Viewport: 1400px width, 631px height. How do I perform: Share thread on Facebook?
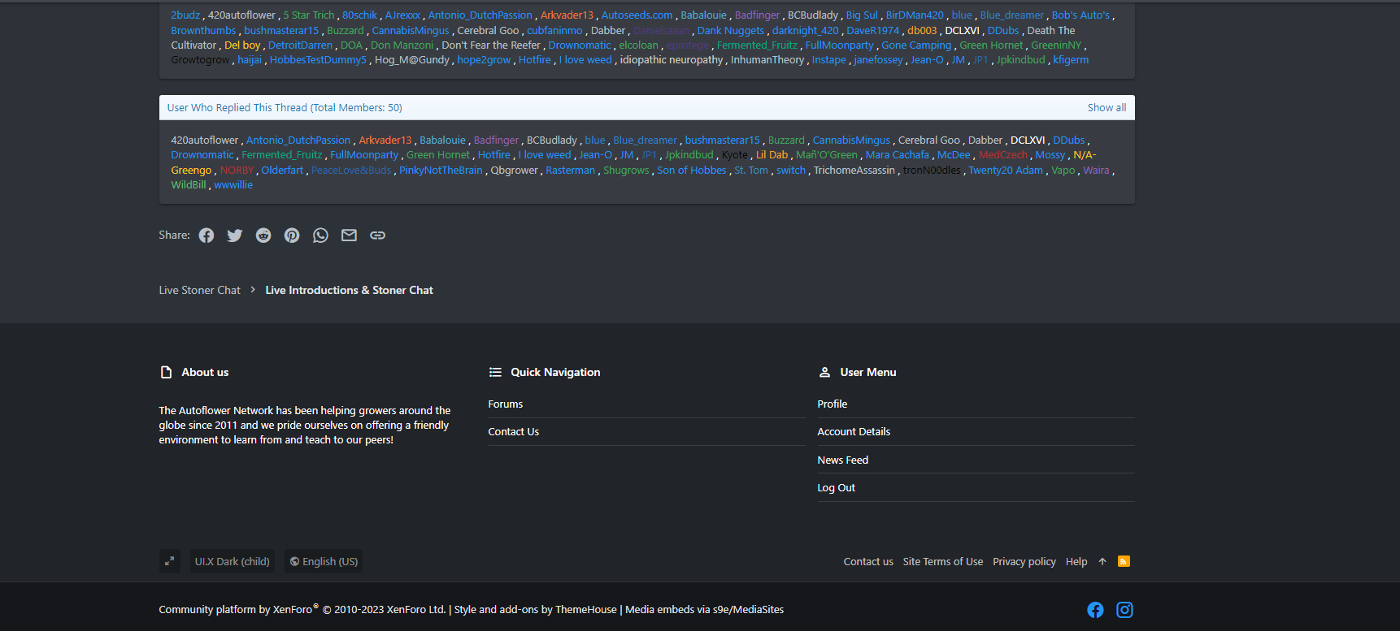(207, 236)
